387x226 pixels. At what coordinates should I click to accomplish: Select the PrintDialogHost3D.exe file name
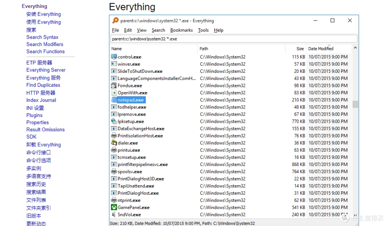[x=141, y=179]
